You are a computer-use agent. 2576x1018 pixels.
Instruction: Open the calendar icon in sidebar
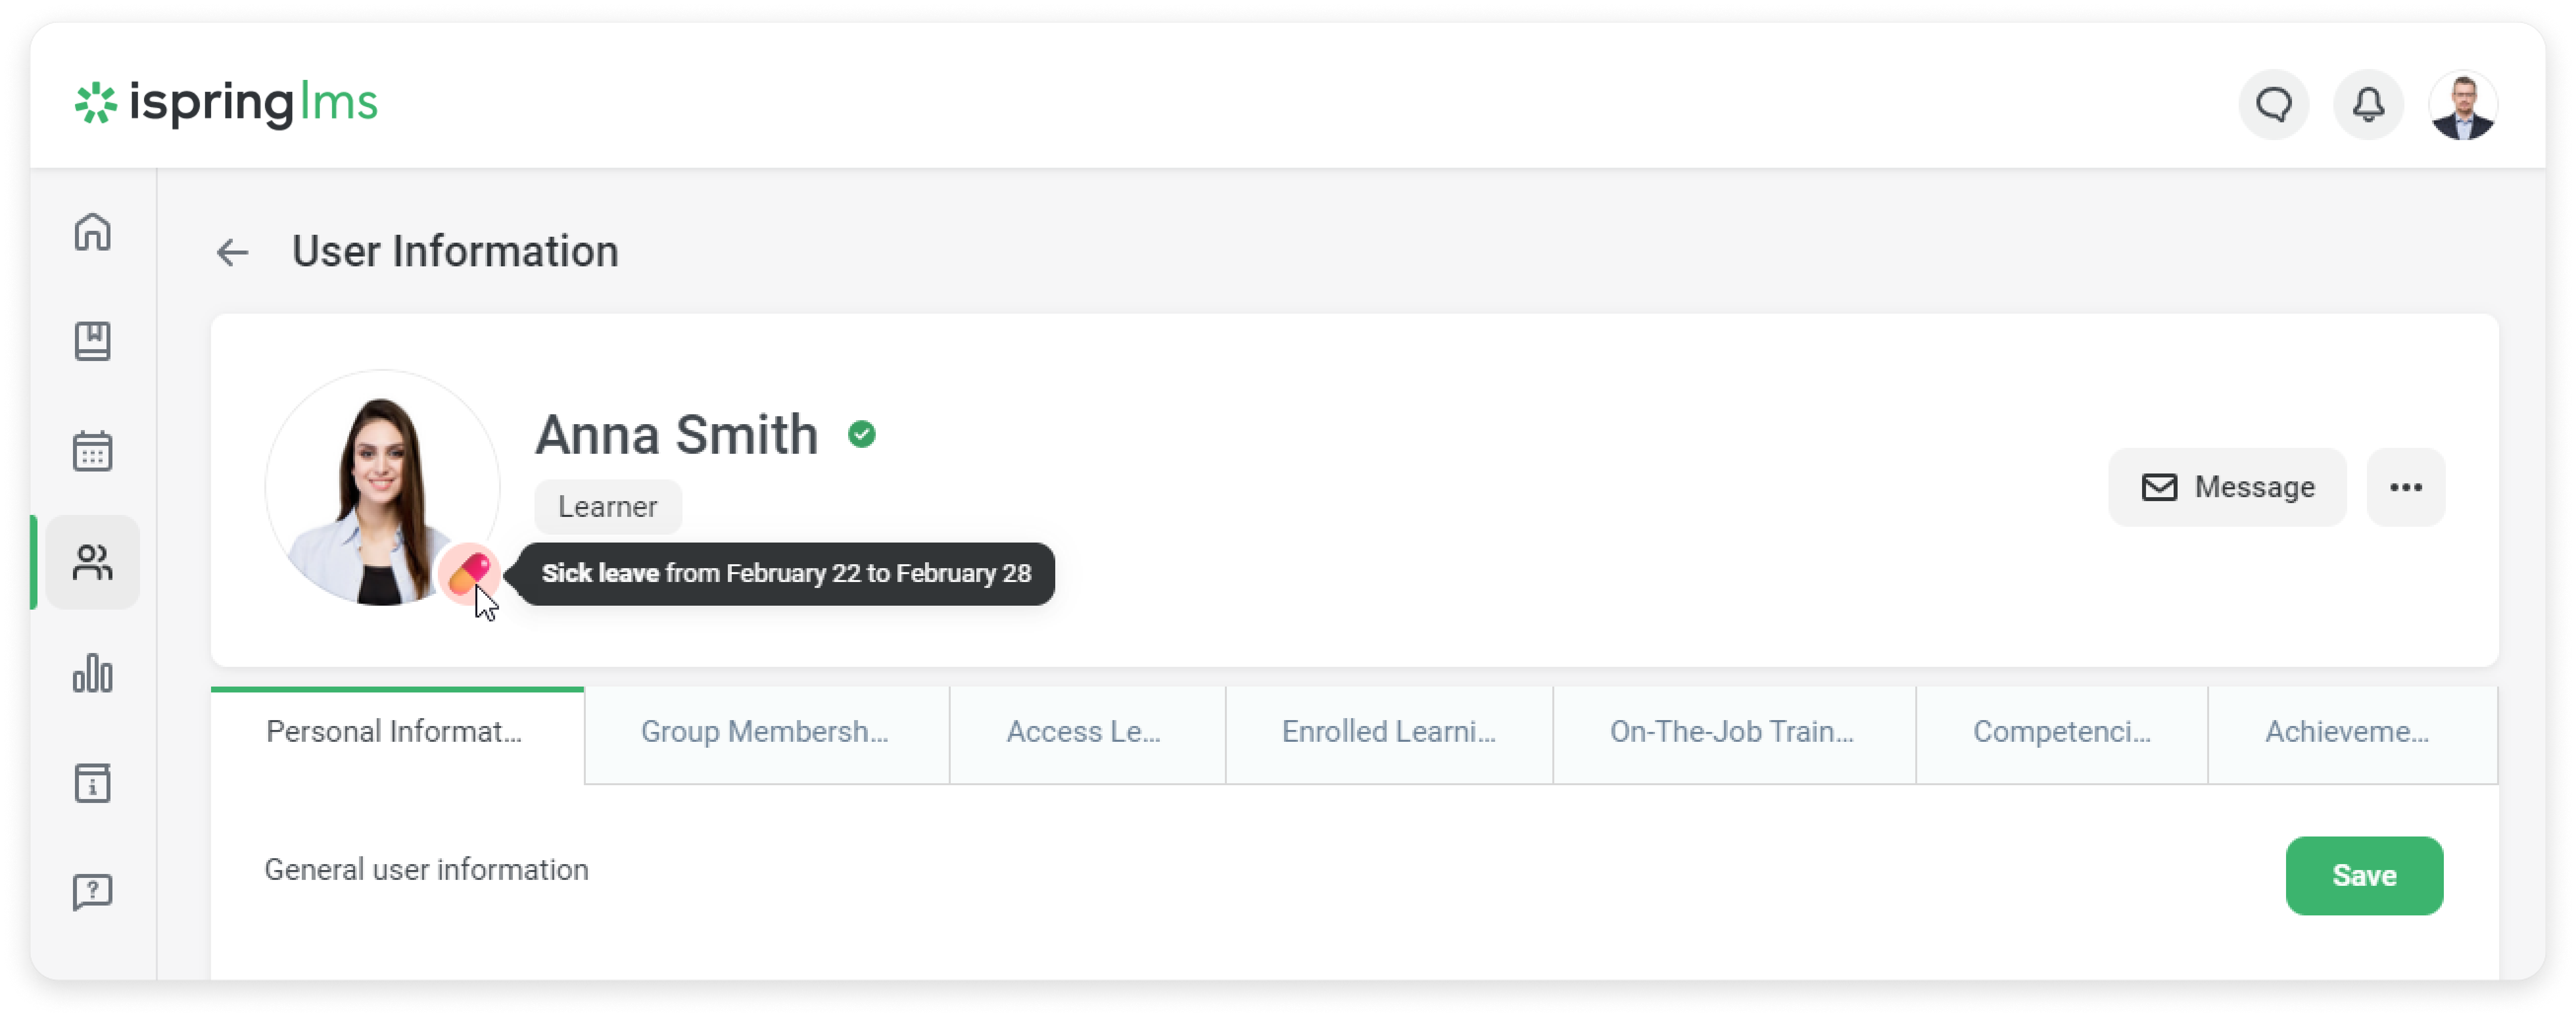tap(92, 451)
